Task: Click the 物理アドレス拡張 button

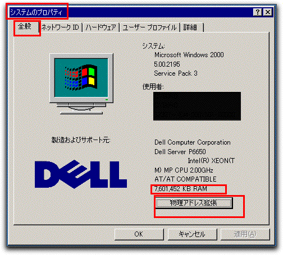Action: [194, 203]
